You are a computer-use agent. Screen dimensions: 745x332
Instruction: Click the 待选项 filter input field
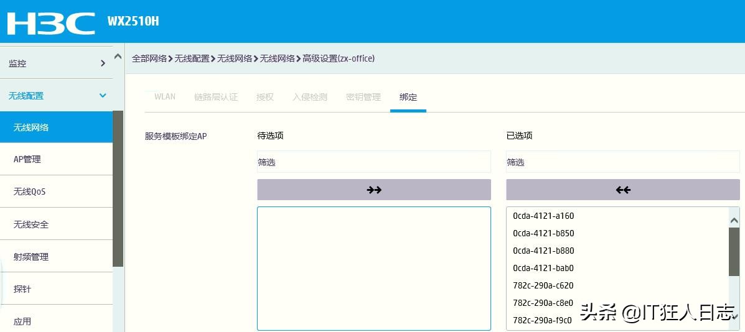(x=374, y=162)
